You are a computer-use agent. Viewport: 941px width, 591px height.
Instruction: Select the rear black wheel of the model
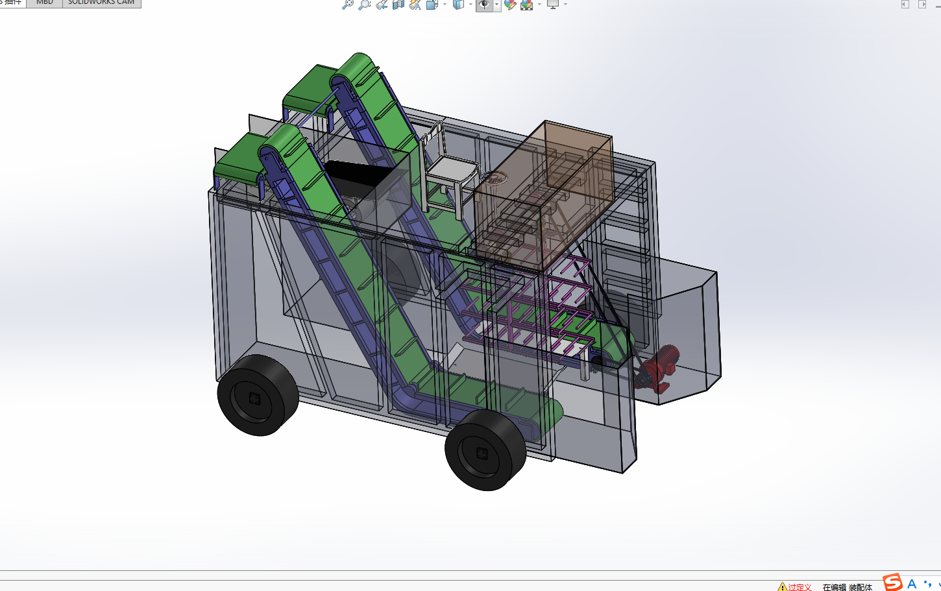(258, 394)
